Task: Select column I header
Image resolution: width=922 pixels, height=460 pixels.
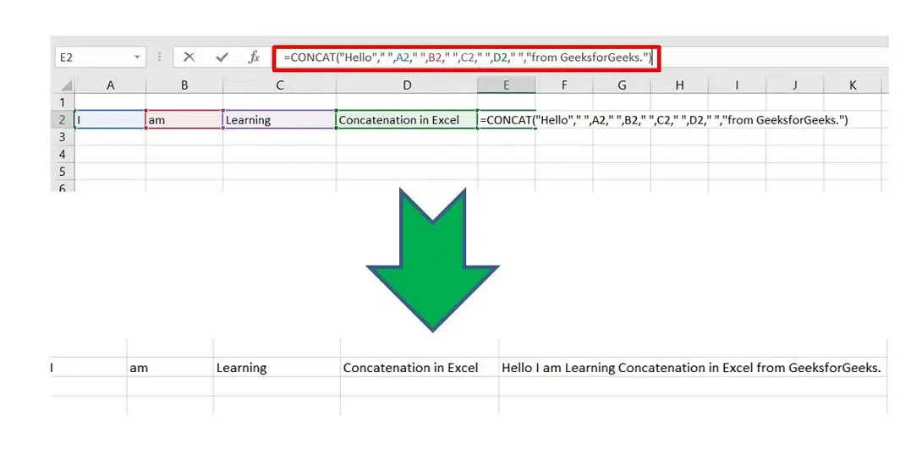Action: click(x=737, y=85)
